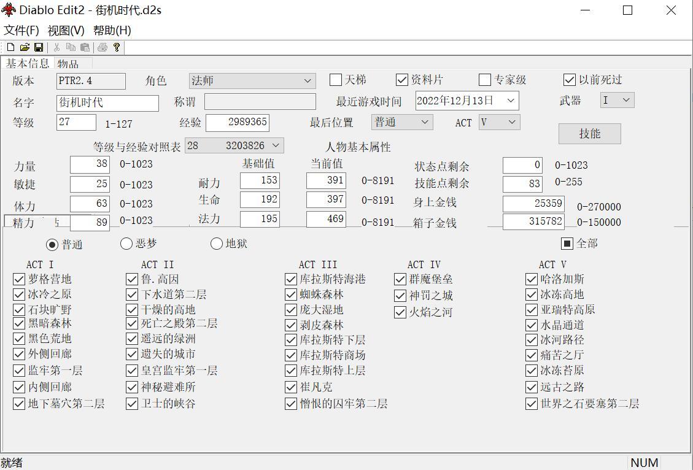
Task: Switch to the 物品 tab
Action: coord(68,64)
